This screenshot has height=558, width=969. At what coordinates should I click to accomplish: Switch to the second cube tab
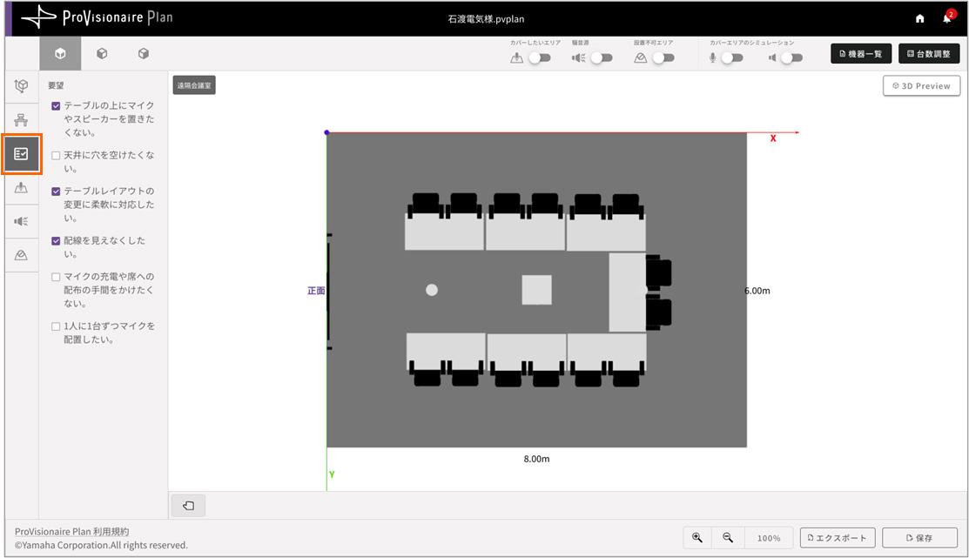coord(102,54)
